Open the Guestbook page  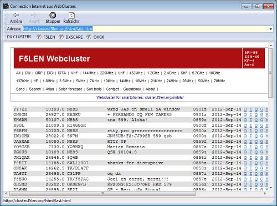(x=132, y=89)
